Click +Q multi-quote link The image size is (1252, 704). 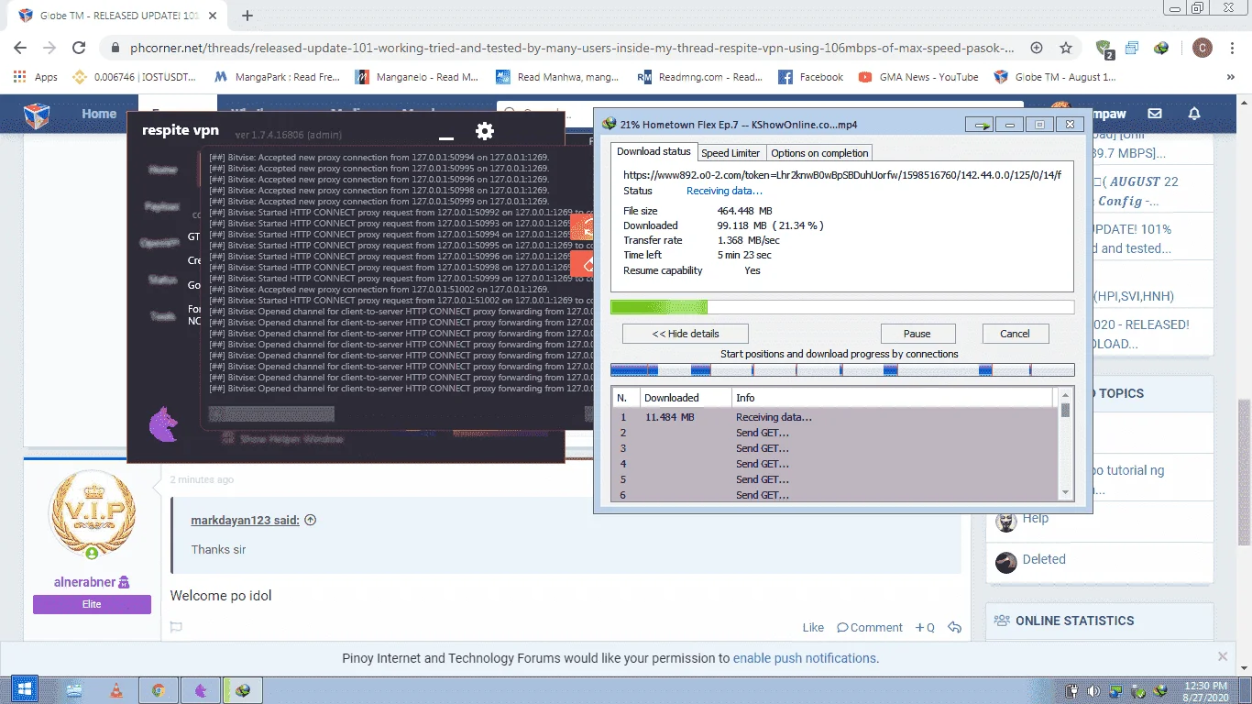pos(925,628)
